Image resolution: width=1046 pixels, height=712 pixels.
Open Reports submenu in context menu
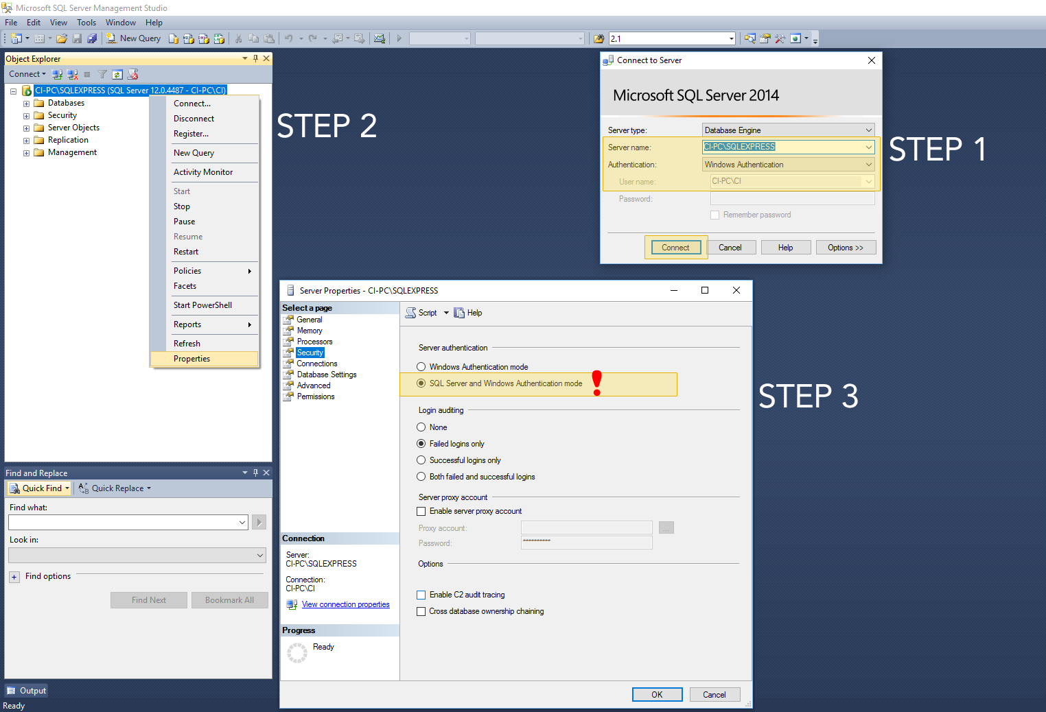tap(205, 324)
